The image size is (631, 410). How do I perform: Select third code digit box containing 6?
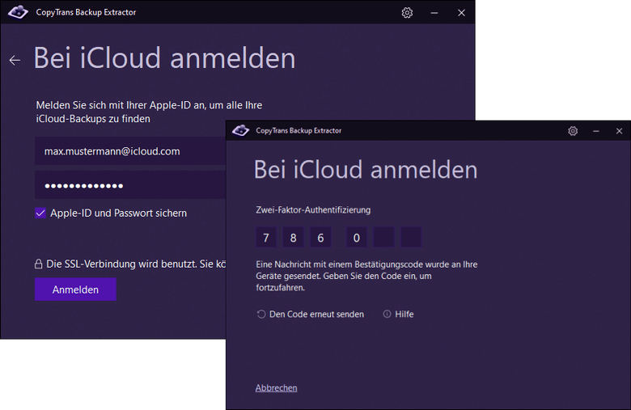320,237
